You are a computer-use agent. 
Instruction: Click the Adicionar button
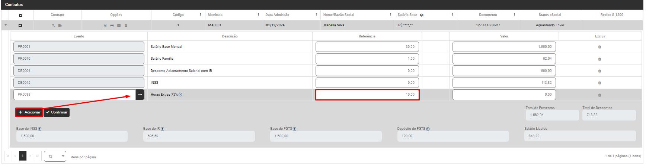pyautogui.click(x=29, y=112)
